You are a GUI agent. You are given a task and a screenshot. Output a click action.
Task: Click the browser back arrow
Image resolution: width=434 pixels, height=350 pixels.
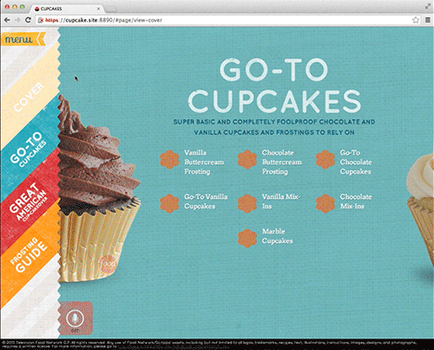point(7,20)
